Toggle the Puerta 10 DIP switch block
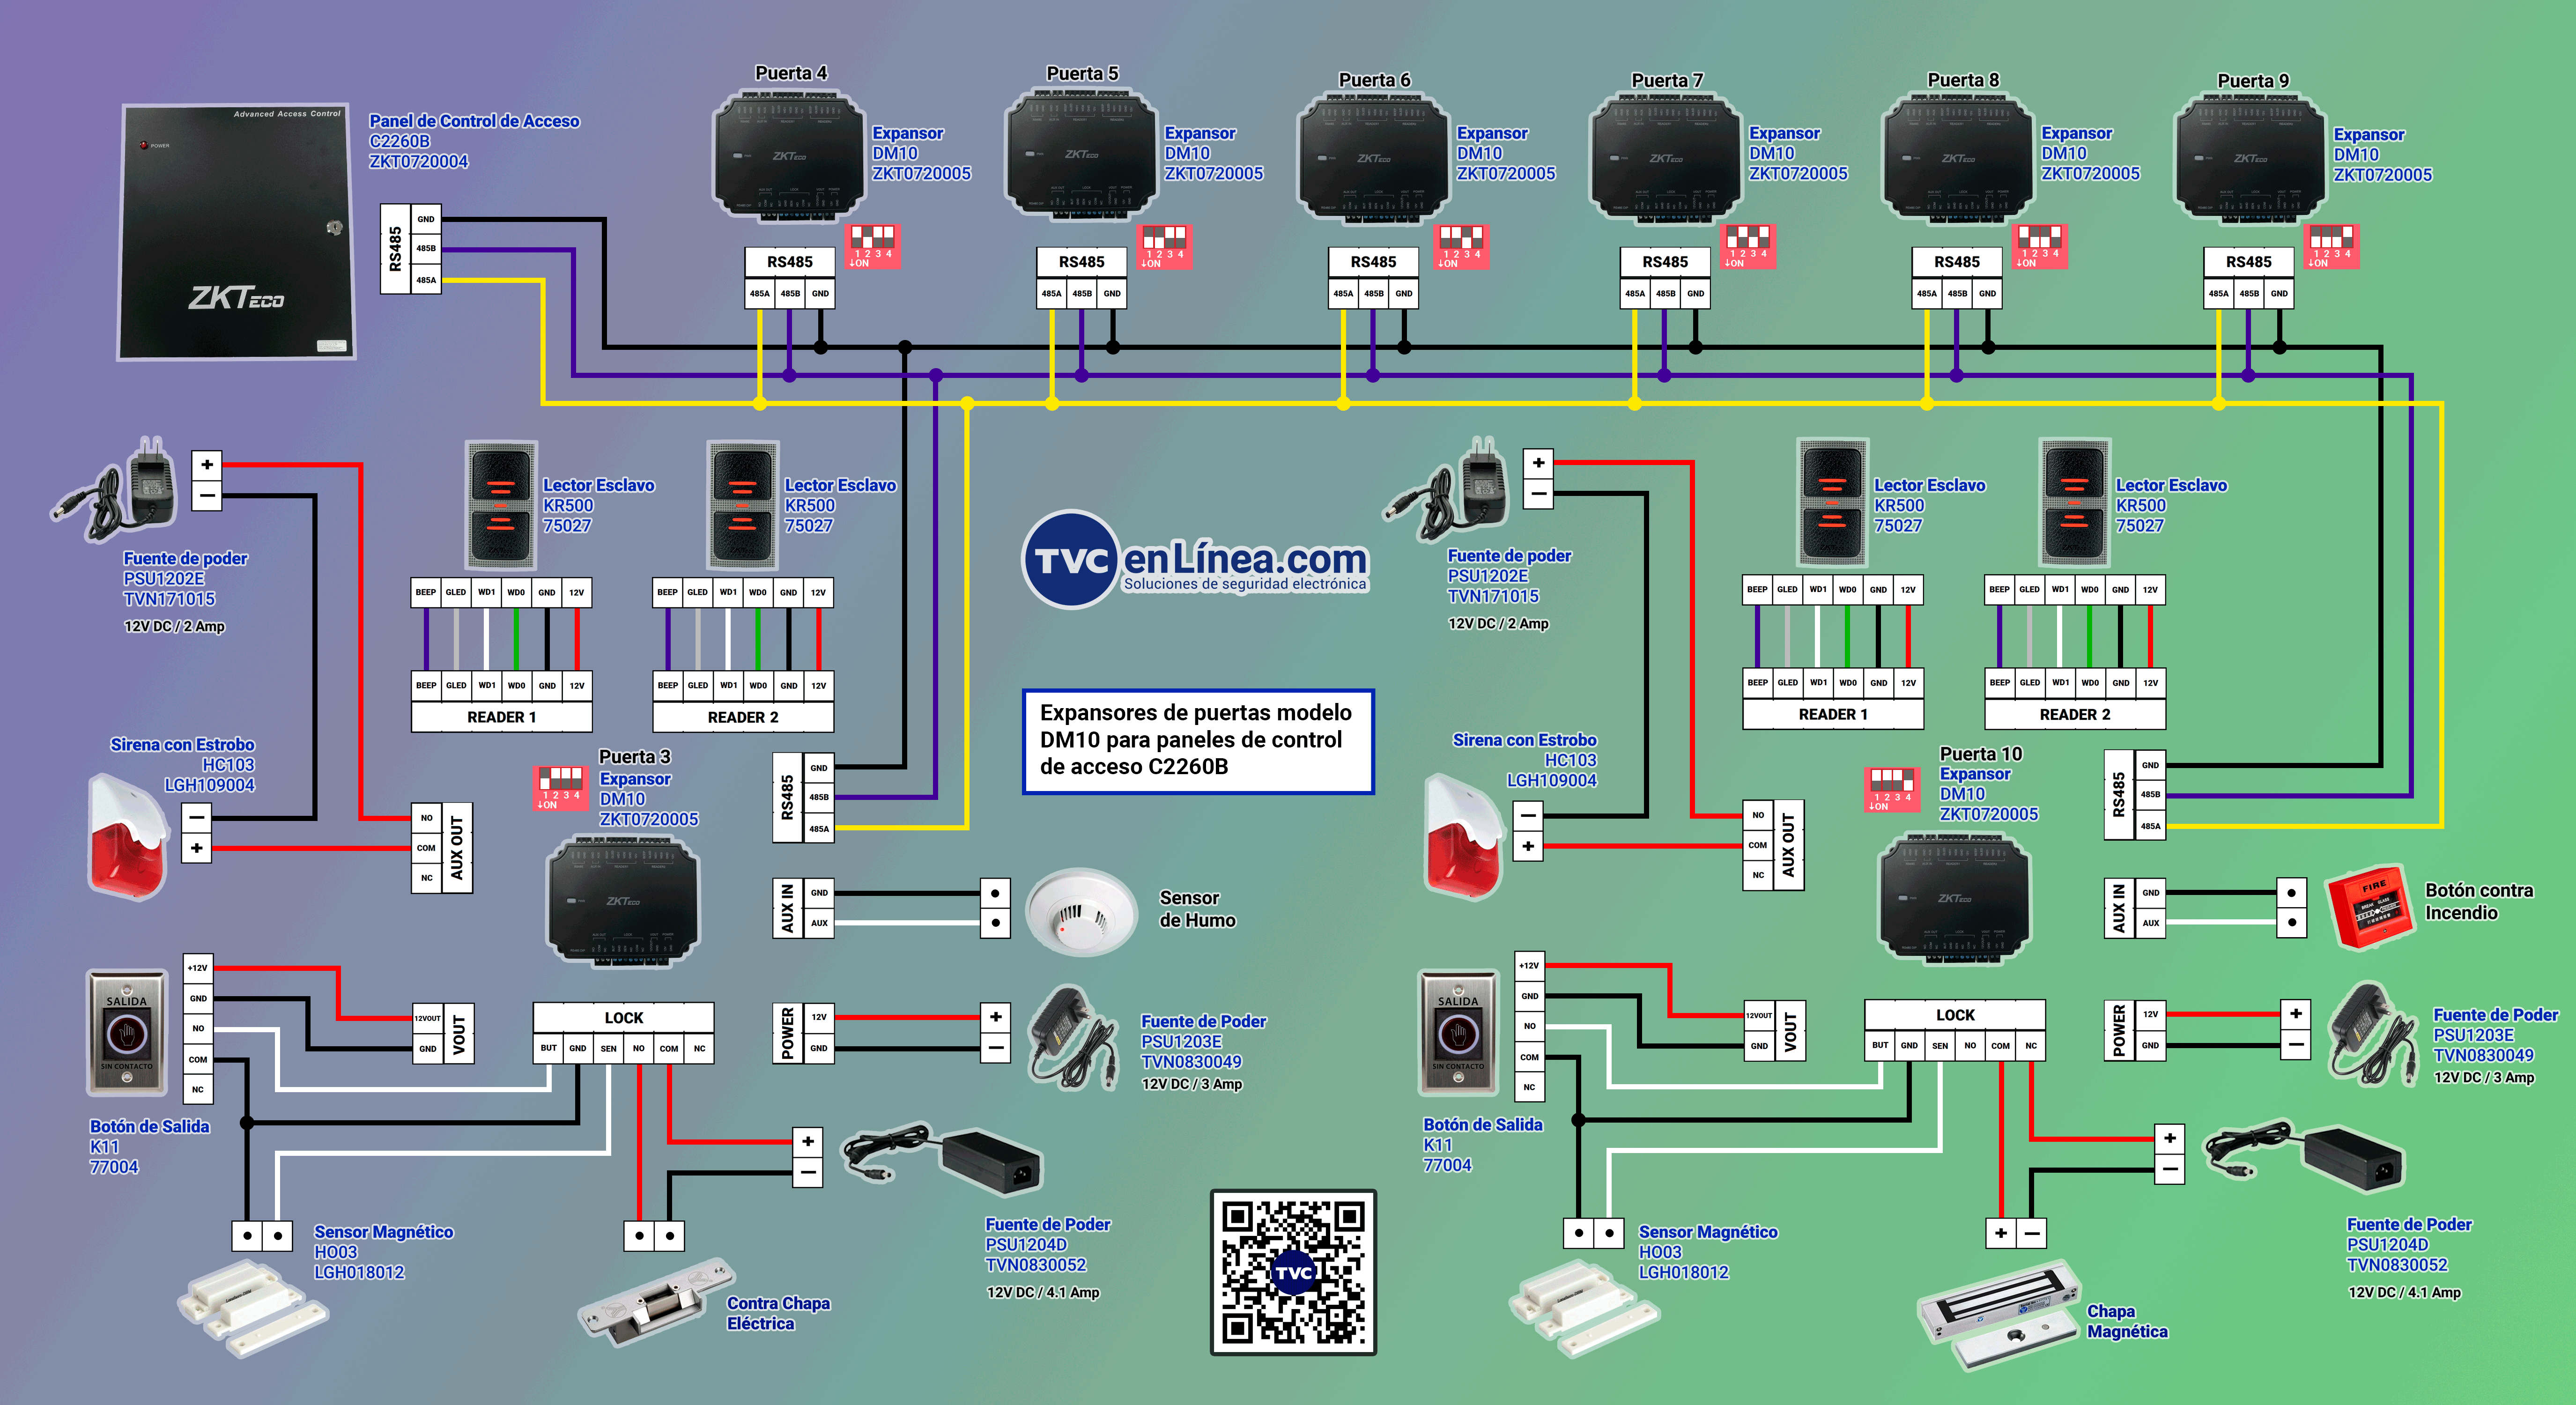2576x1405 pixels. 1892,790
